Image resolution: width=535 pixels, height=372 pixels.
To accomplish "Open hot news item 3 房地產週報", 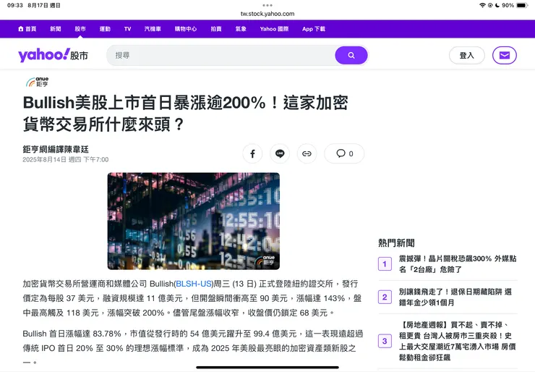I will pyautogui.click(x=457, y=341).
